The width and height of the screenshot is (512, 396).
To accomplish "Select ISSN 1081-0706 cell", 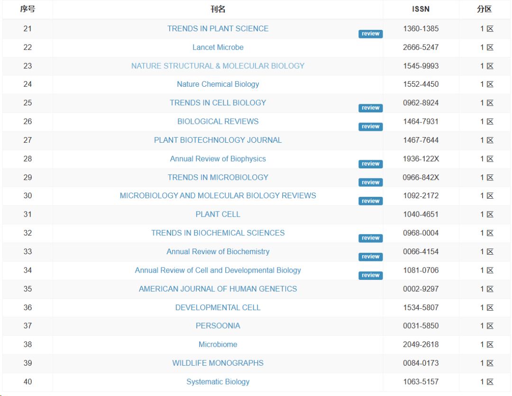I will click(x=421, y=270).
